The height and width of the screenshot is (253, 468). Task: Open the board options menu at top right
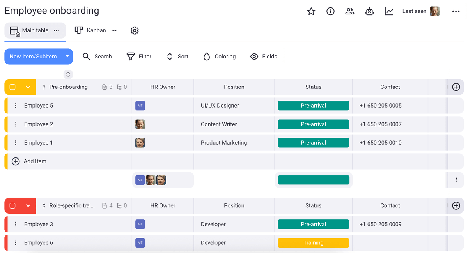click(456, 11)
